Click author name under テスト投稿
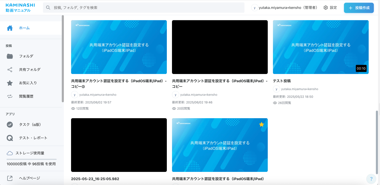This screenshot has height=185, width=380. 300,89
